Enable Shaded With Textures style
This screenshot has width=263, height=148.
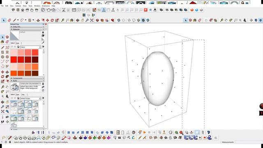(143, 20)
